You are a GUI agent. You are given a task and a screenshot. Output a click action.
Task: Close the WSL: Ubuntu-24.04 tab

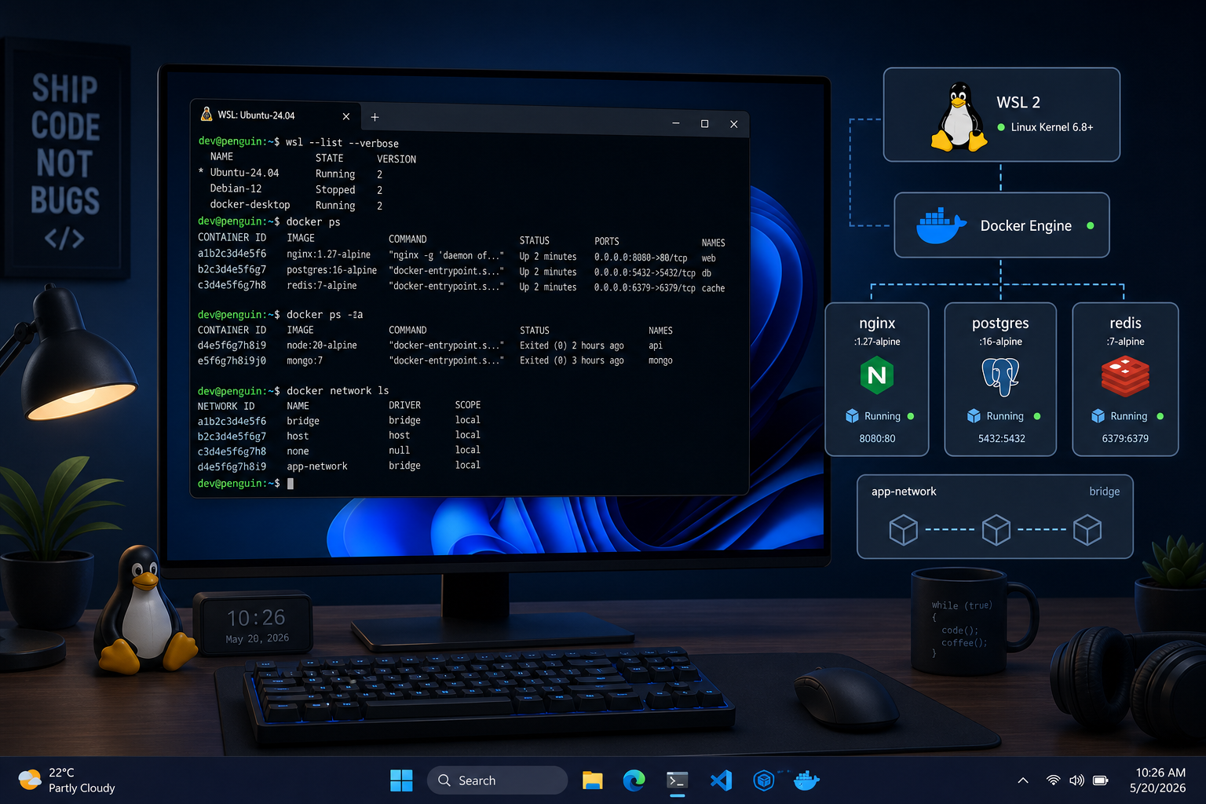click(346, 116)
